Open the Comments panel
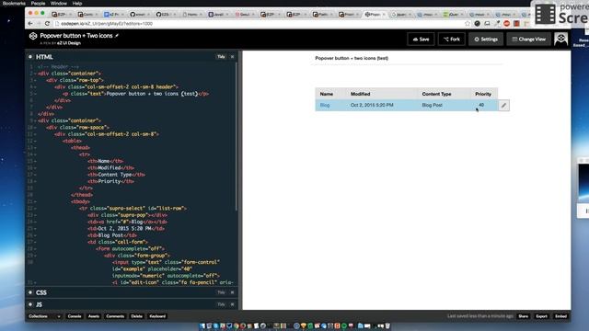589x331 pixels. pyautogui.click(x=115, y=316)
